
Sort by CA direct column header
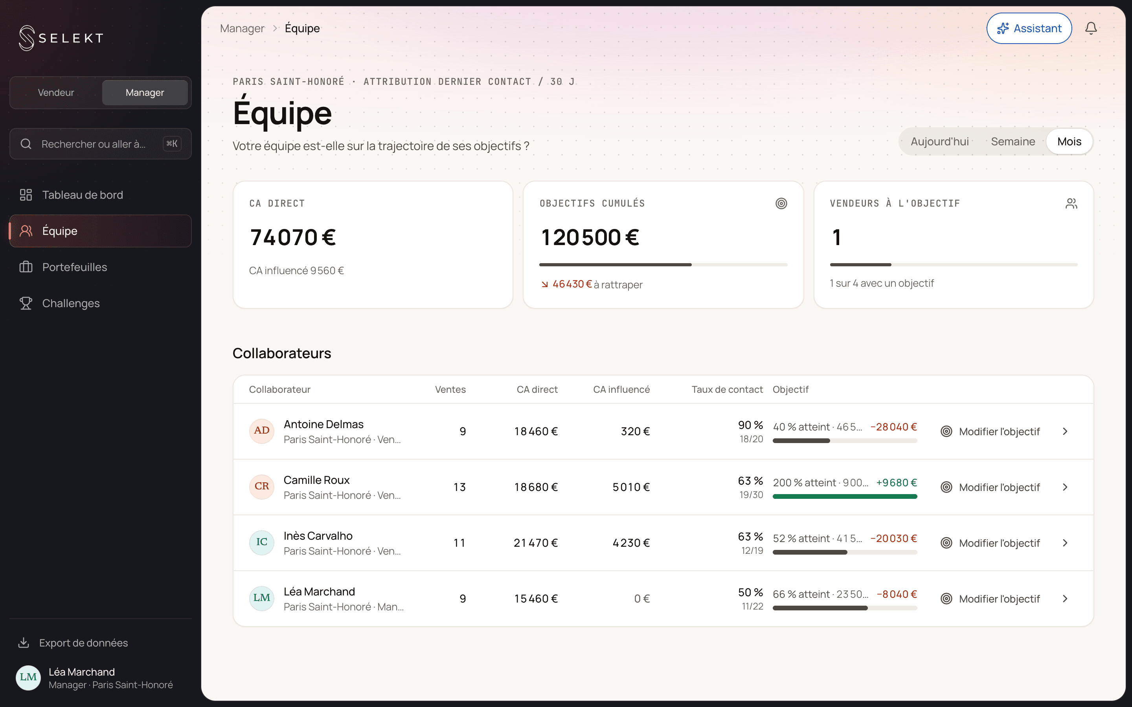coord(537,390)
